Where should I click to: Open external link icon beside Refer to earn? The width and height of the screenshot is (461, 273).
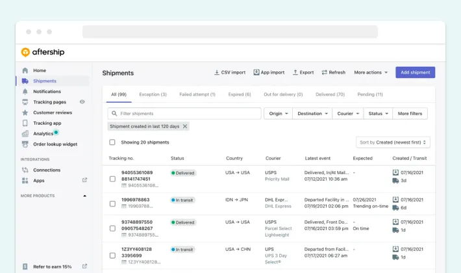tap(84, 266)
